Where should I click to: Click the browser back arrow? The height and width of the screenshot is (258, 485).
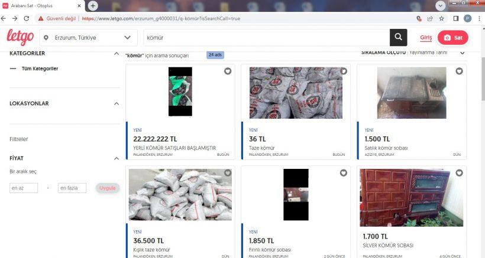tap(5, 18)
